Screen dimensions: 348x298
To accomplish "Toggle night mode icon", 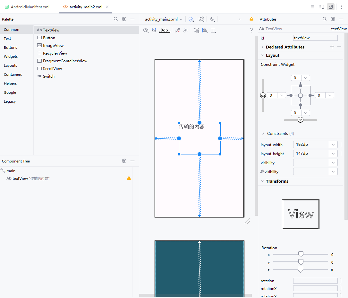I will tap(212, 19).
